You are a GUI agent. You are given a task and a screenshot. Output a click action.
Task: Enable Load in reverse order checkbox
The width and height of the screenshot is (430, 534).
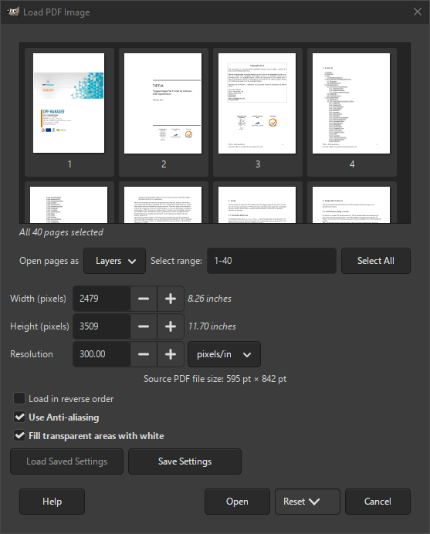tap(19, 398)
